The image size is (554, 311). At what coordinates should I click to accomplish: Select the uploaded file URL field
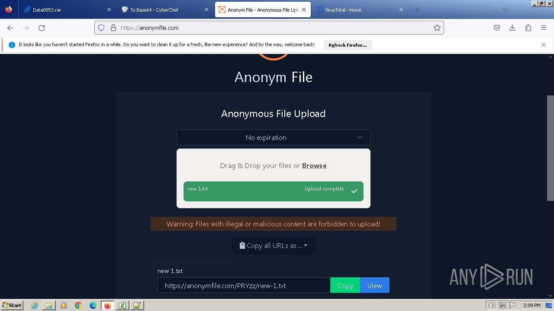(244, 286)
